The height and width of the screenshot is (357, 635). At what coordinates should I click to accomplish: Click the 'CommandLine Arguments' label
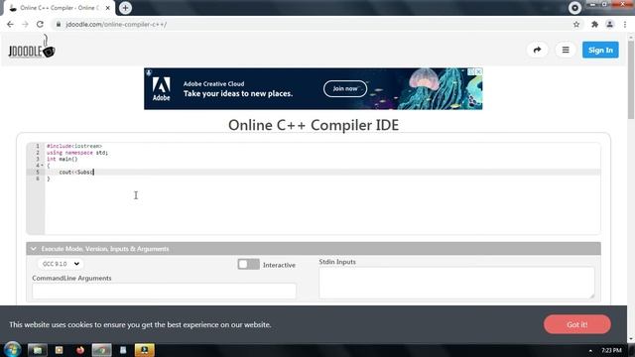click(71, 278)
